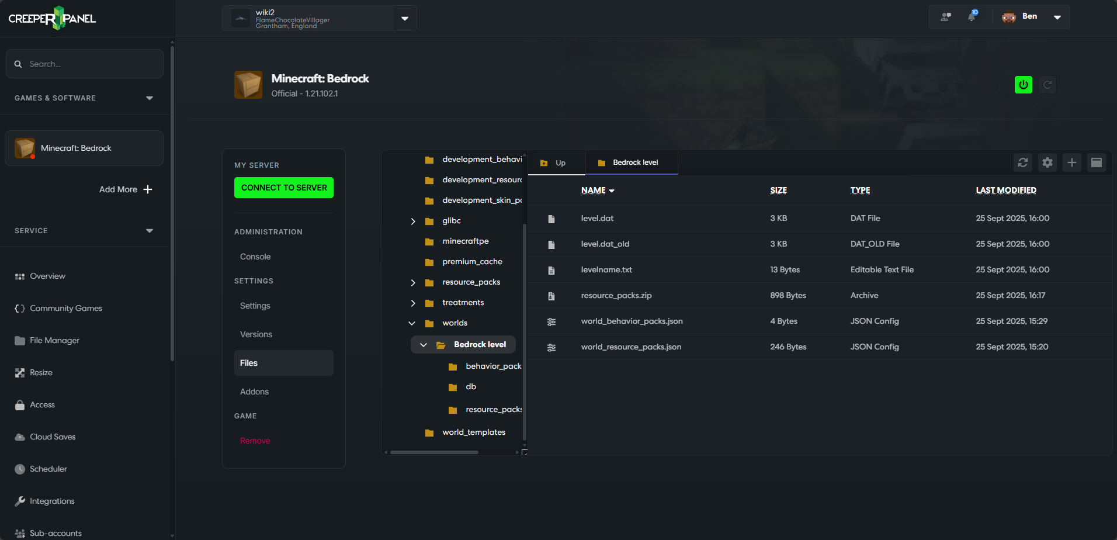The height and width of the screenshot is (540, 1117).
Task: Collapse the Games & Software section
Action: [149, 98]
